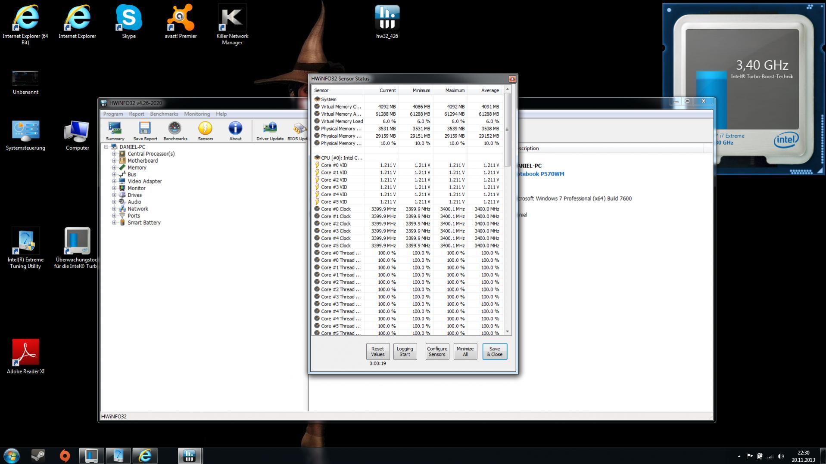Screen dimensions: 826x464
Task: Open the Summary toolbar icon in HWiNFO32
Action: pyautogui.click(x=115, y=131)
